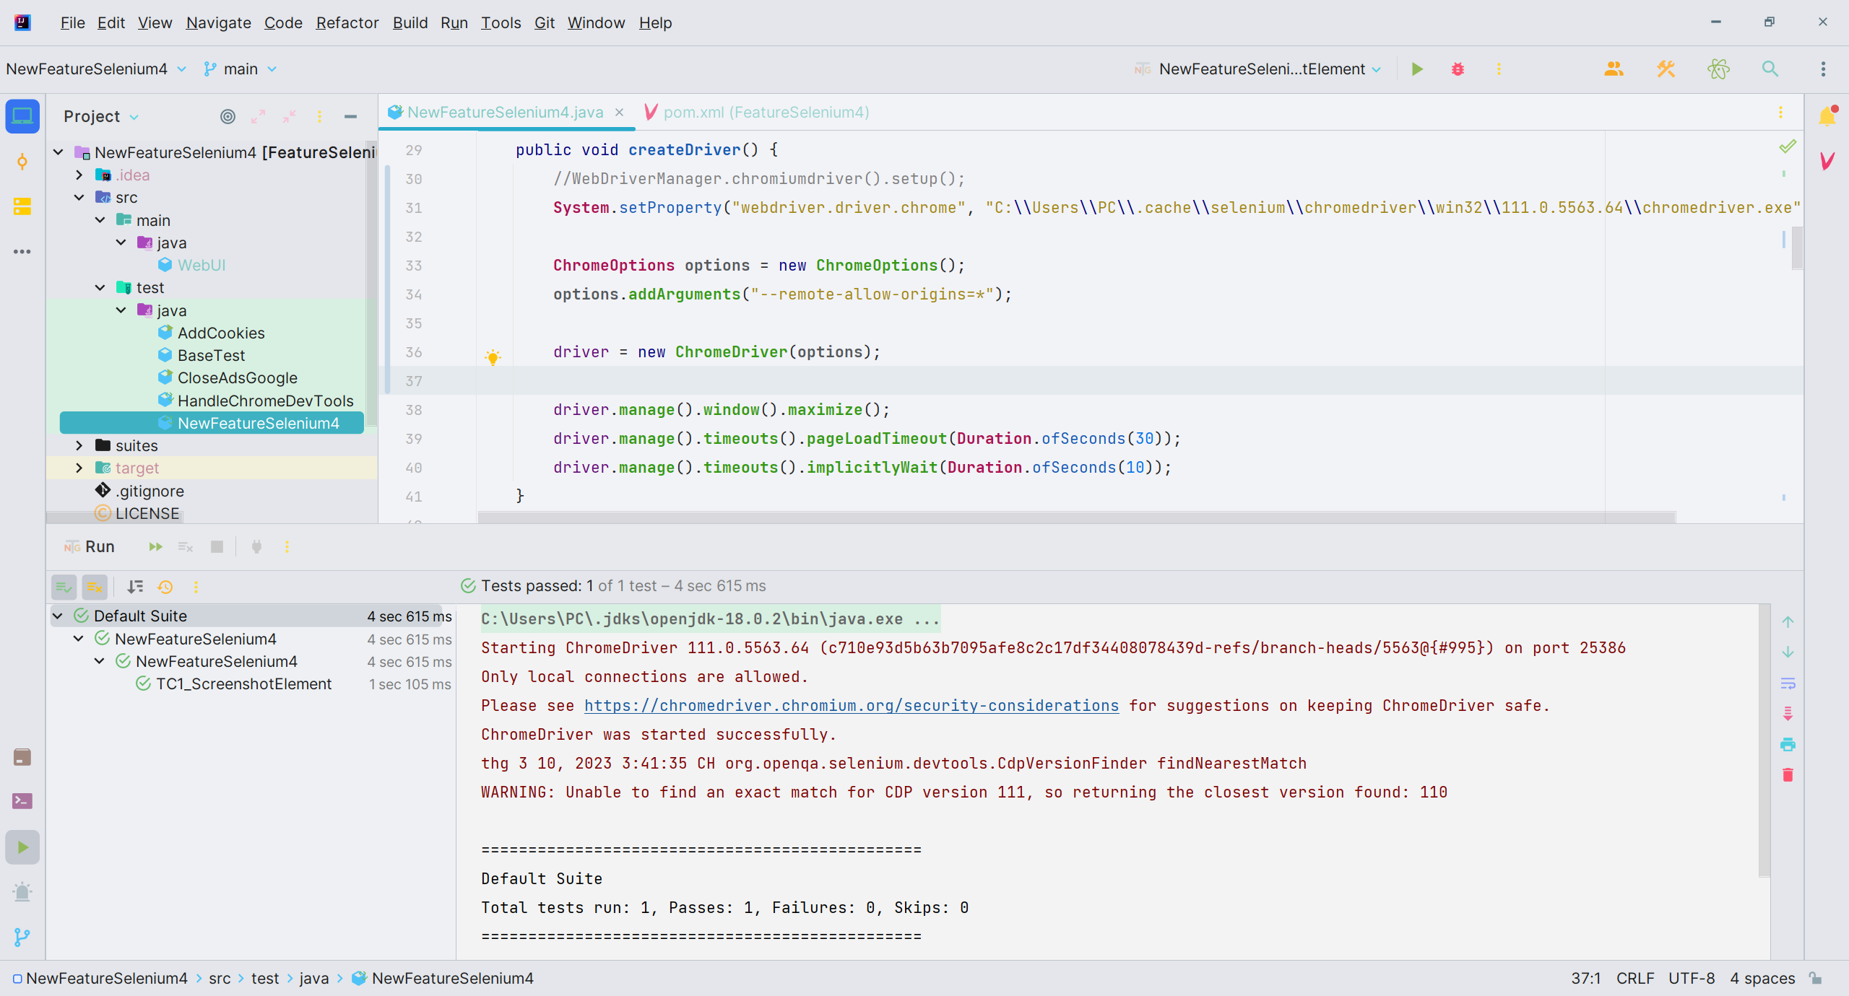Select opened file locate target icon

[228, 116]
